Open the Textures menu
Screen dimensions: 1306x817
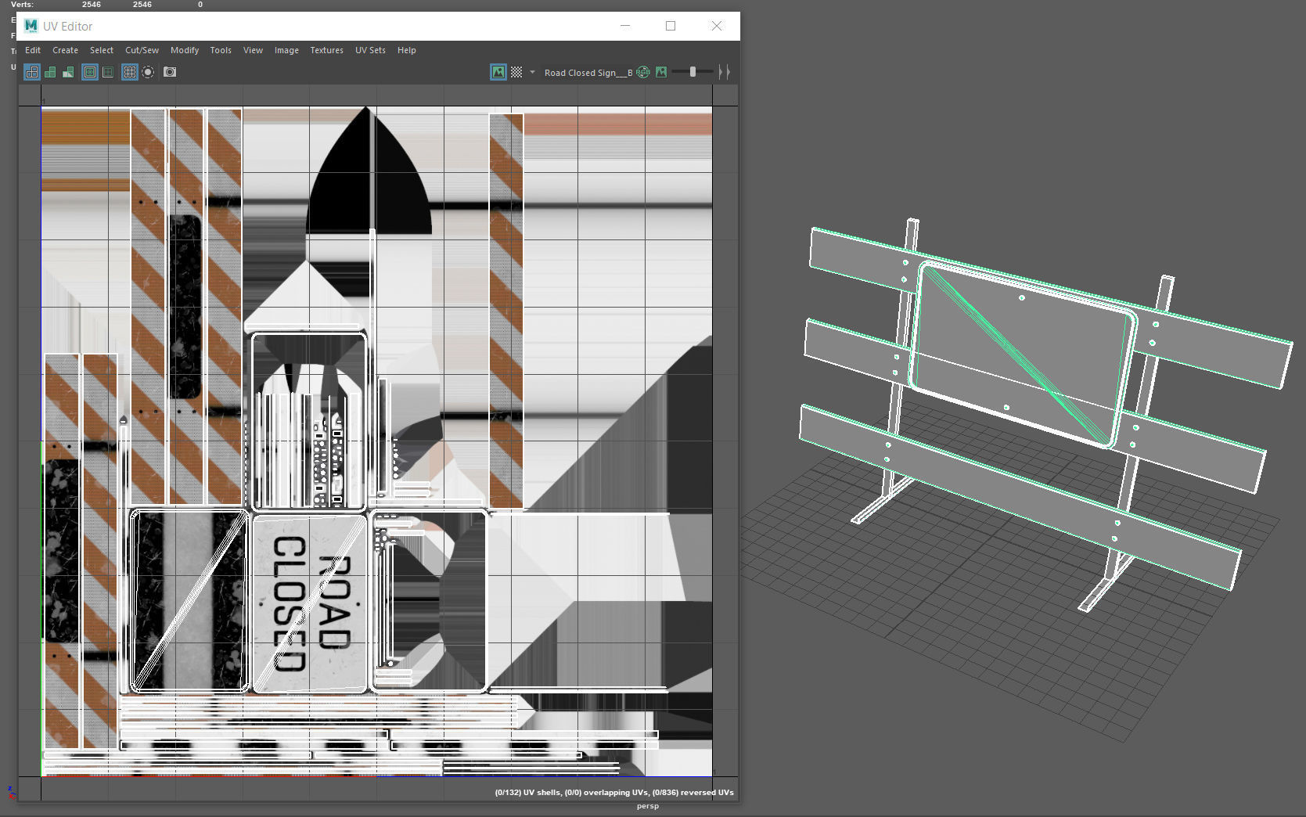click(326, 50)
